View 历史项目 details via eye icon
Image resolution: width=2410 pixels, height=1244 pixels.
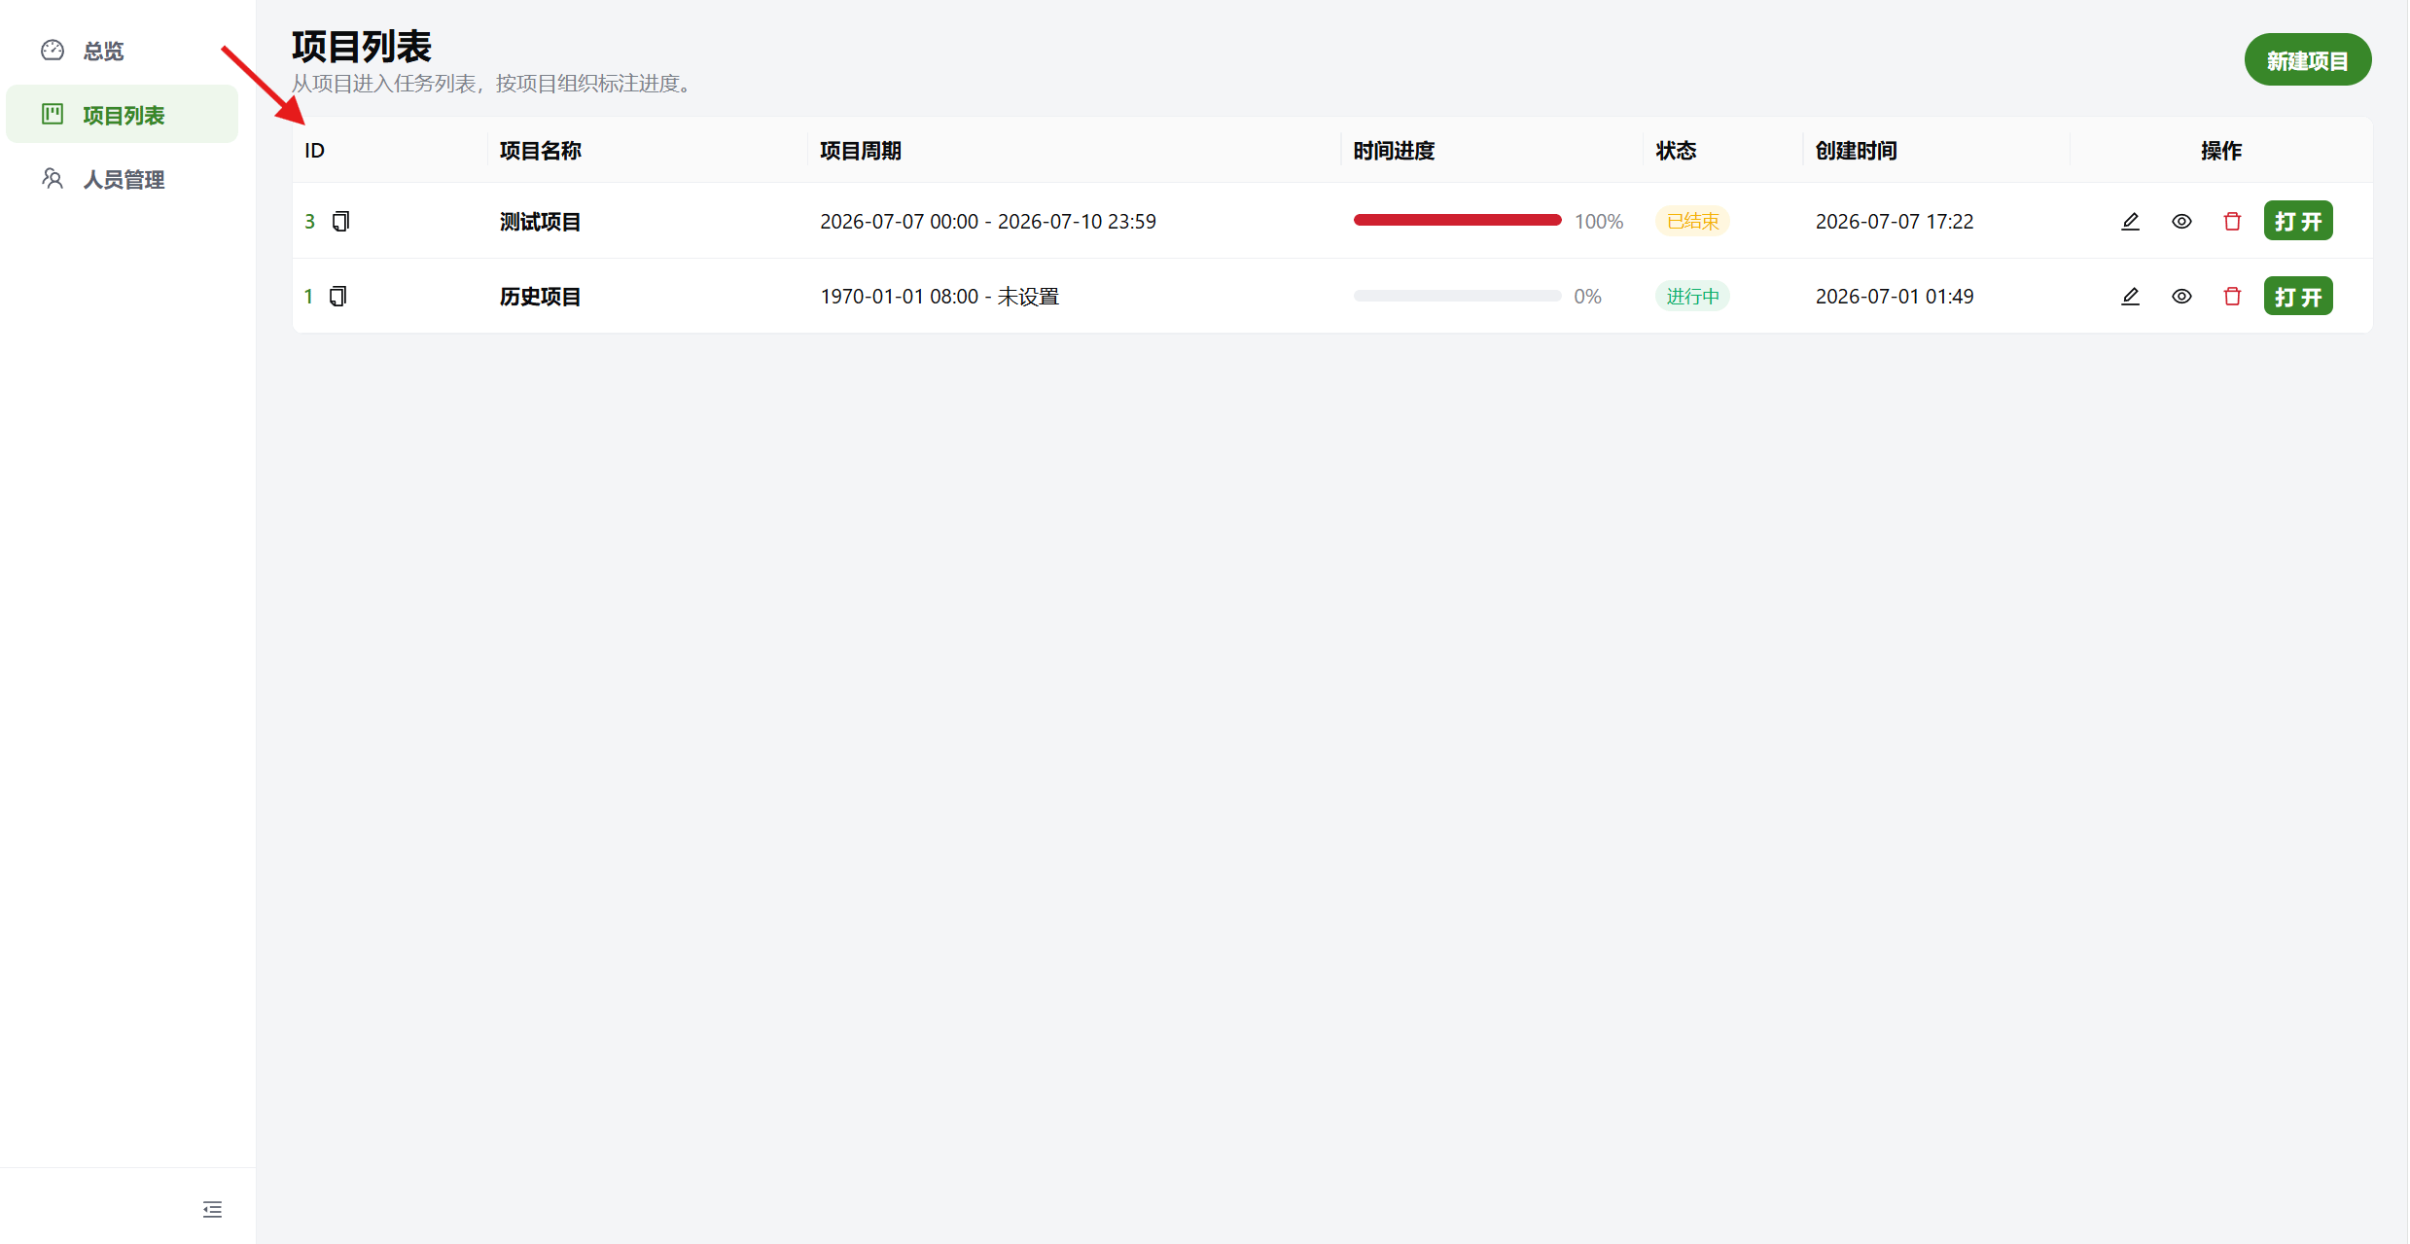tap(2181, 297)
